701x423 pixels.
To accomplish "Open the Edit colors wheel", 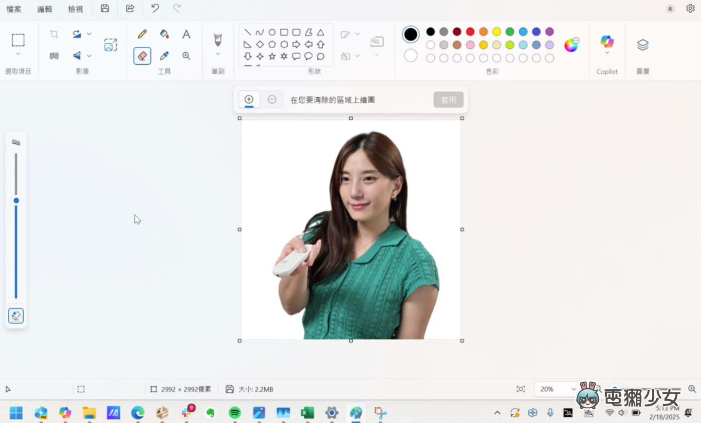I will point(571,45).
